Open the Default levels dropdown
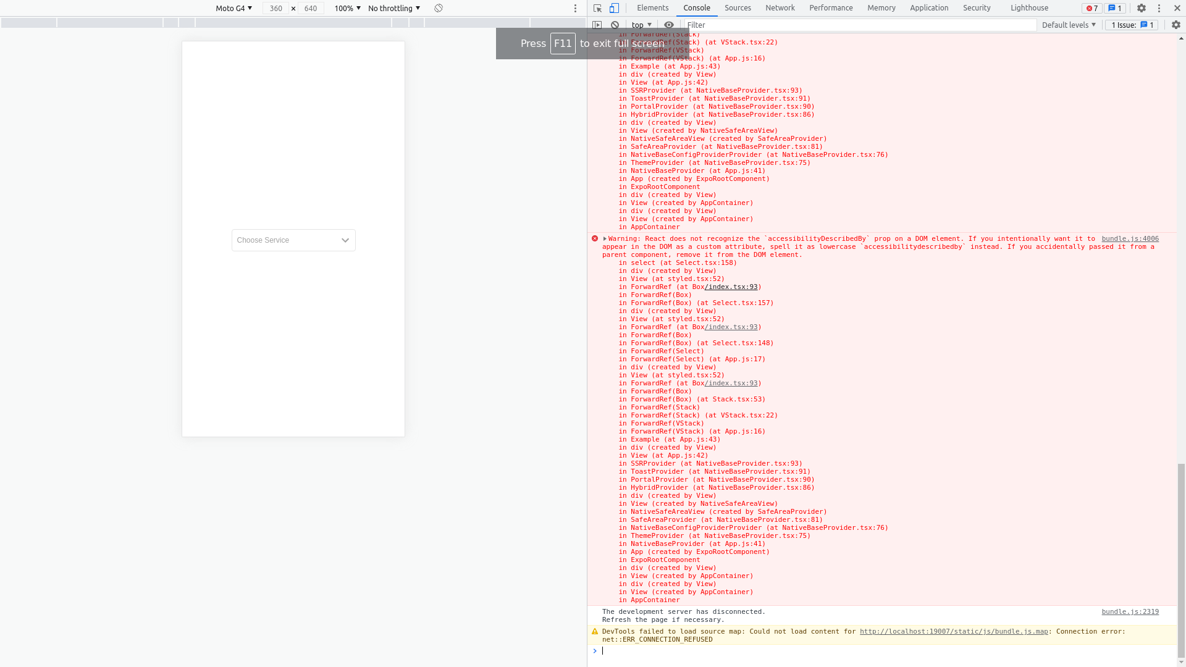This screenshot has height=667, width=1186. click(x=1068, y=25)
